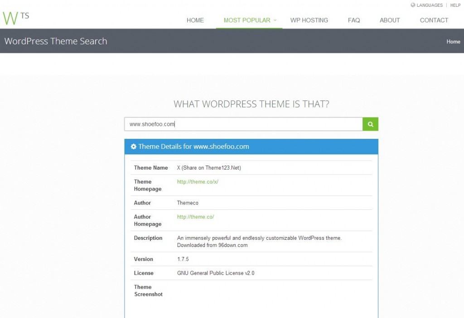This screenshot has width=464, height=318.
Task: Click the 'WordPress Theme Search' page title
Action: coord(56,41)
